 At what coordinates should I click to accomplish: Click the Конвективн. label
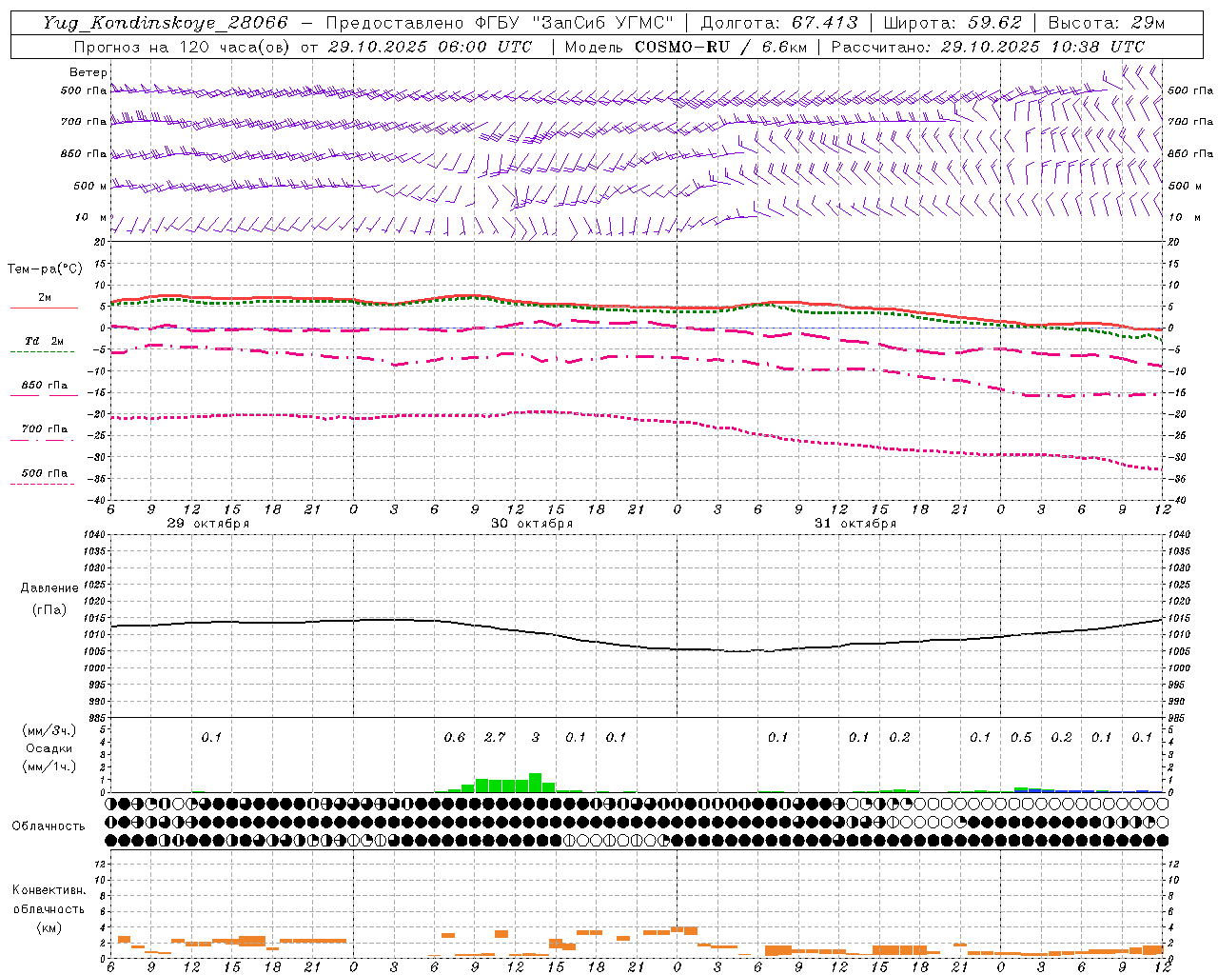click(49, 890)
